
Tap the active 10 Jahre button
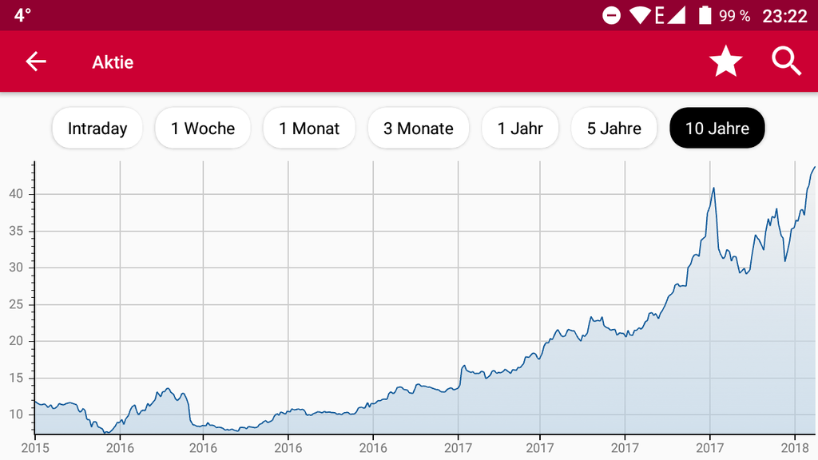coord(717,129)
